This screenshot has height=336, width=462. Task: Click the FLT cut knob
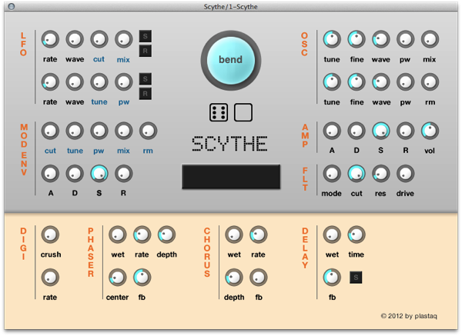coord(357,174)
